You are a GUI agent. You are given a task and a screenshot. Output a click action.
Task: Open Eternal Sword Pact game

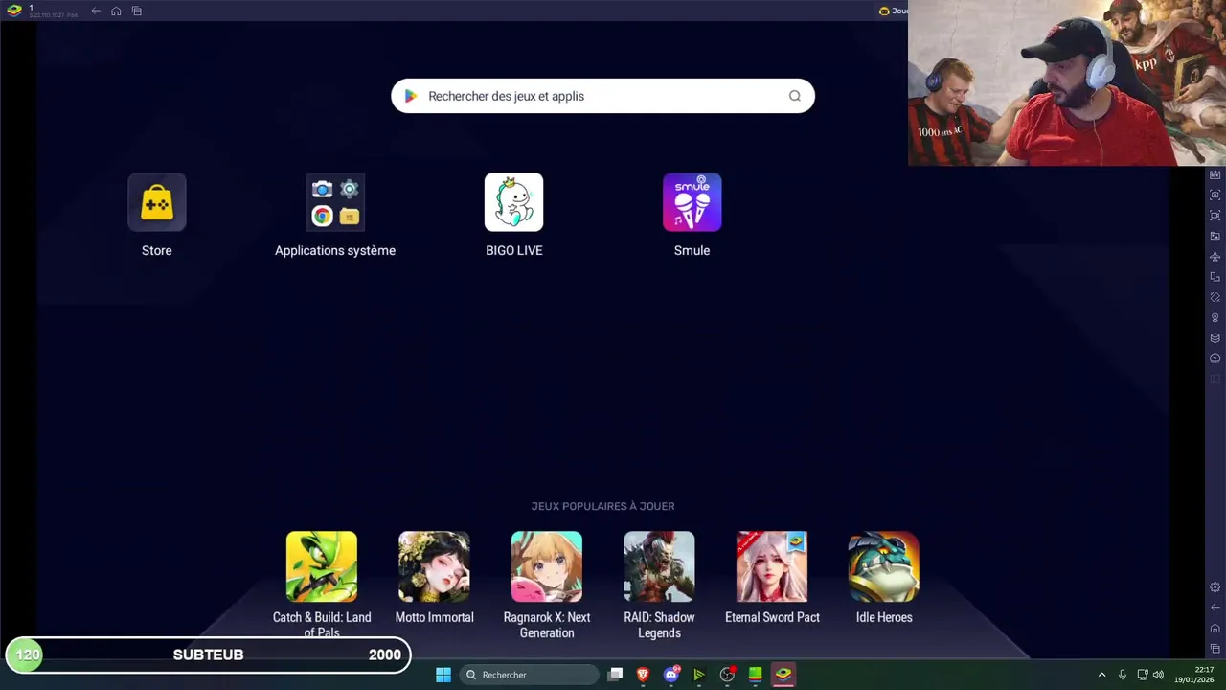(772, 566)
